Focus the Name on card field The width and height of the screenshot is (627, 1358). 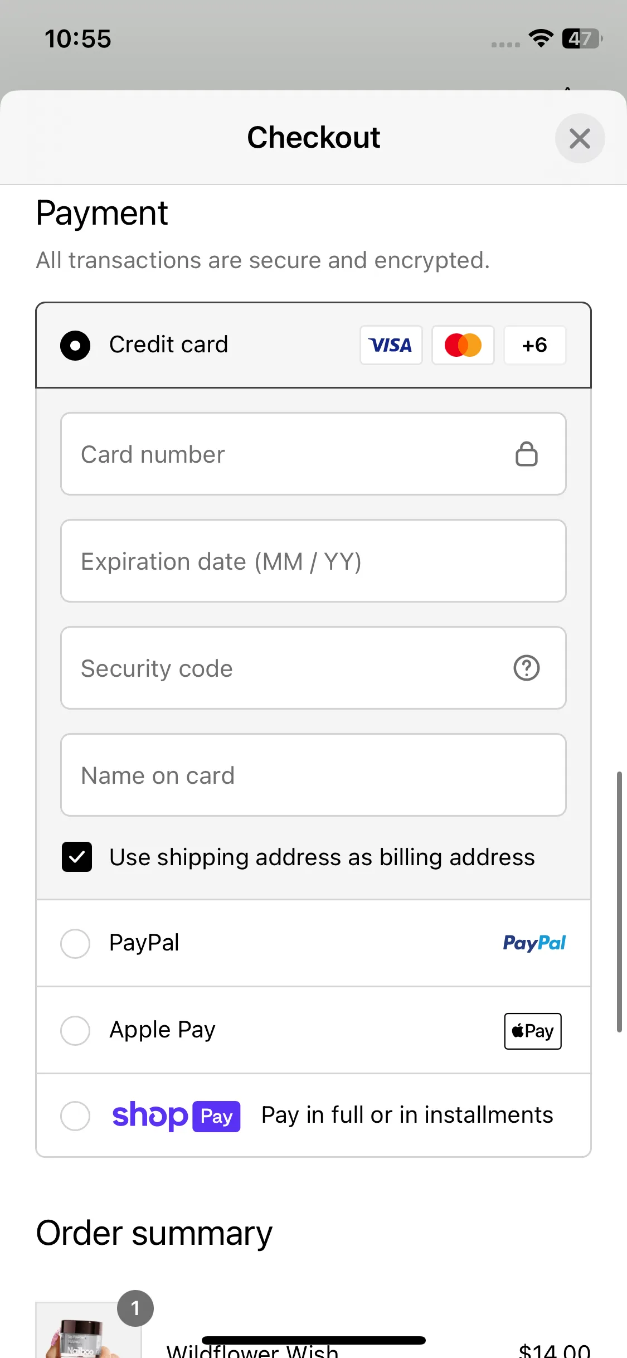pyautogui.click(x=313, y=775)
